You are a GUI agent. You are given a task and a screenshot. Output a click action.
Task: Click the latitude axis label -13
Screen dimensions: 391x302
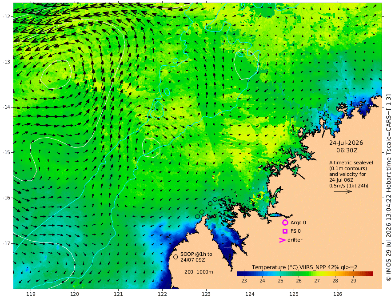coord(7,62)
